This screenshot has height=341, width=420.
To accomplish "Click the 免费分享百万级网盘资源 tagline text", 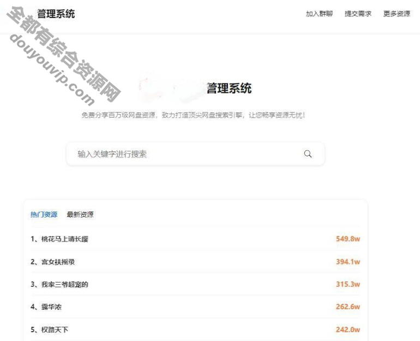I will [x=193, y=115].
